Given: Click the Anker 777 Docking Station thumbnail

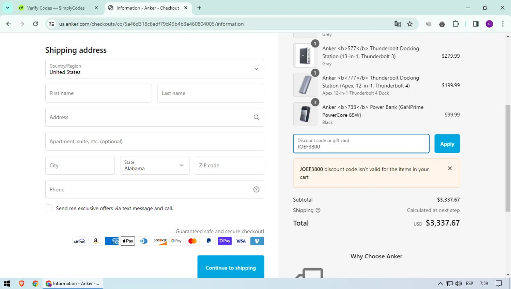Looking at the screenshot, I should tap(305, 85).
